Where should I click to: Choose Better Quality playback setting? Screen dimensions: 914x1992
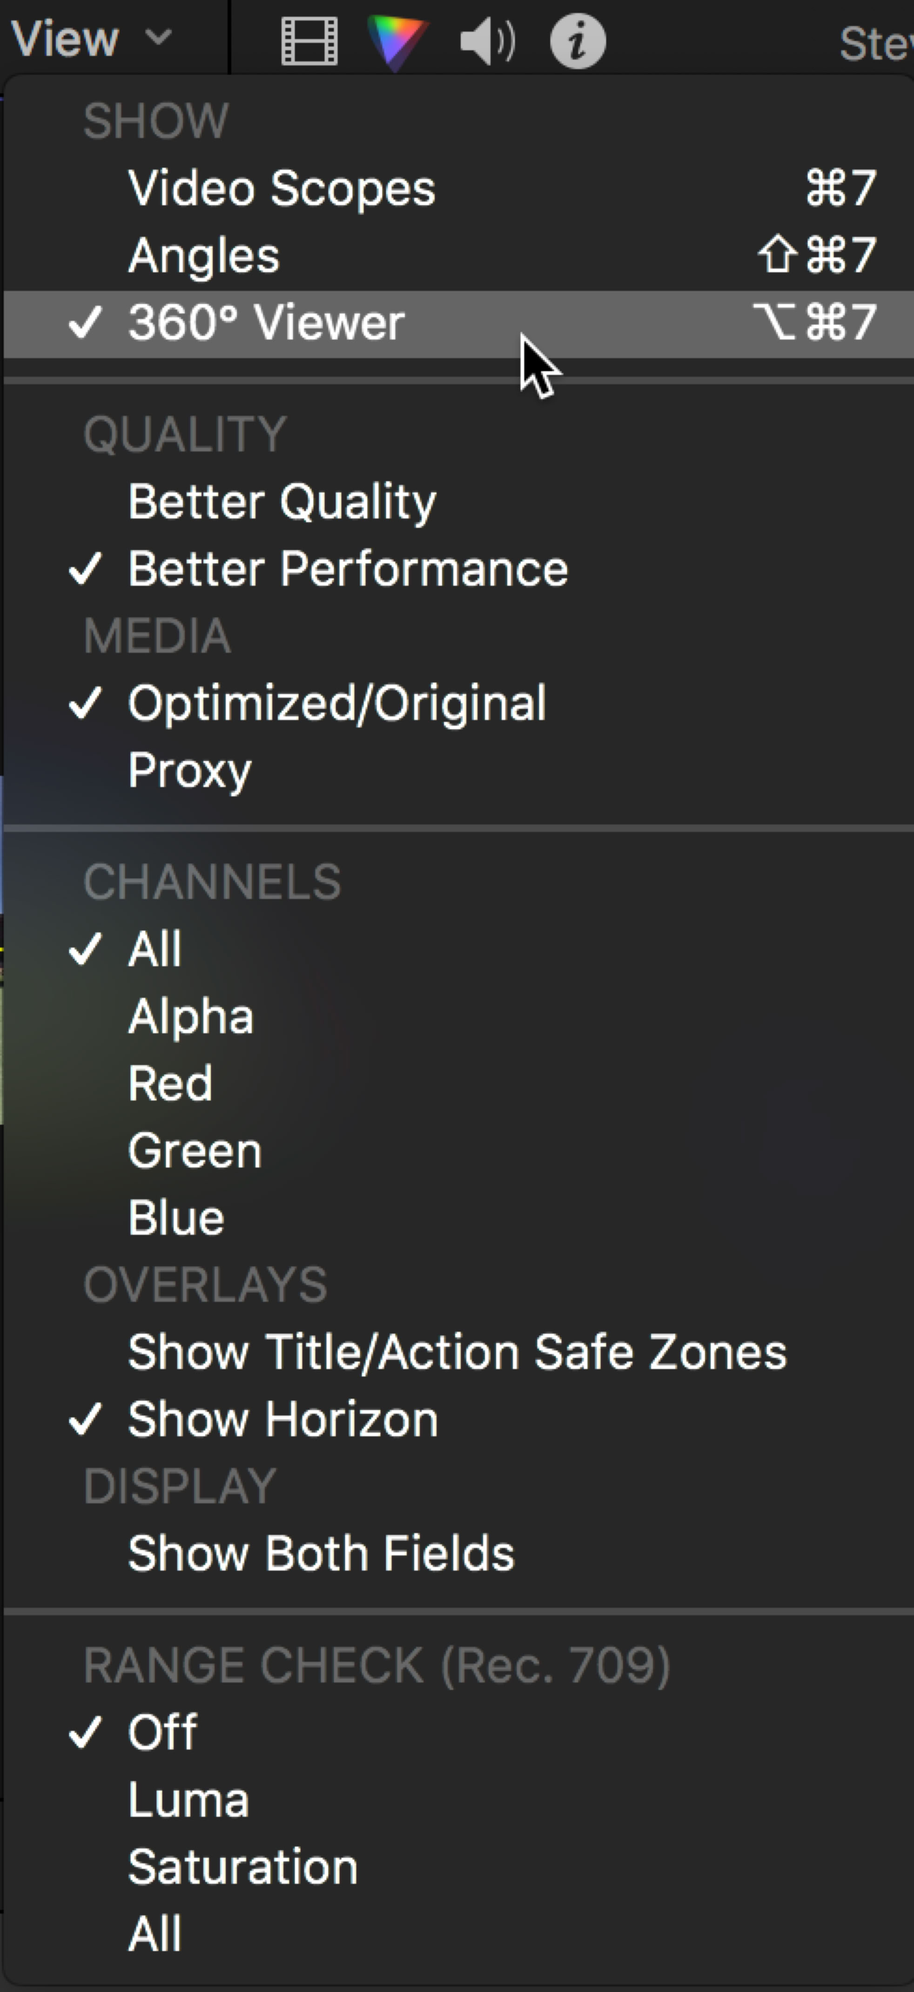(282, 502)
